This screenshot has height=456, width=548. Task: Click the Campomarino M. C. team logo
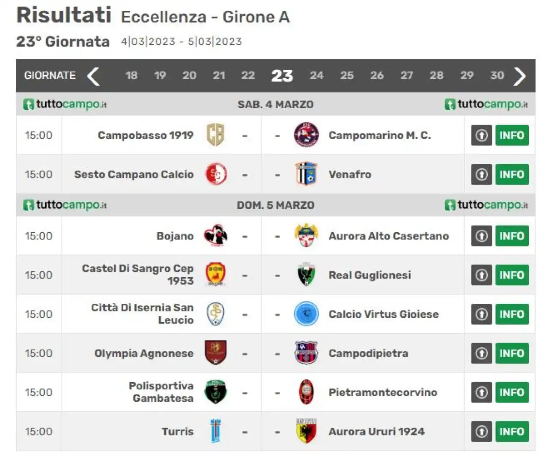coord(306,135)
